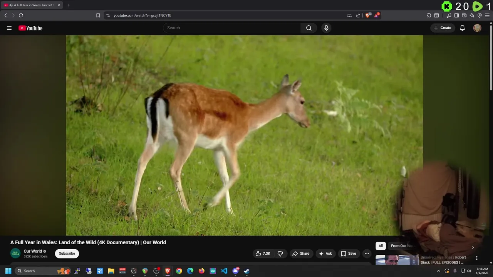This screenshot has height=277, width=493.
Task: Open clock and date 3:48 AM
Action: point(482,271)
